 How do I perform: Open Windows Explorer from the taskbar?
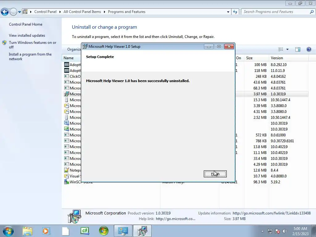27,231
